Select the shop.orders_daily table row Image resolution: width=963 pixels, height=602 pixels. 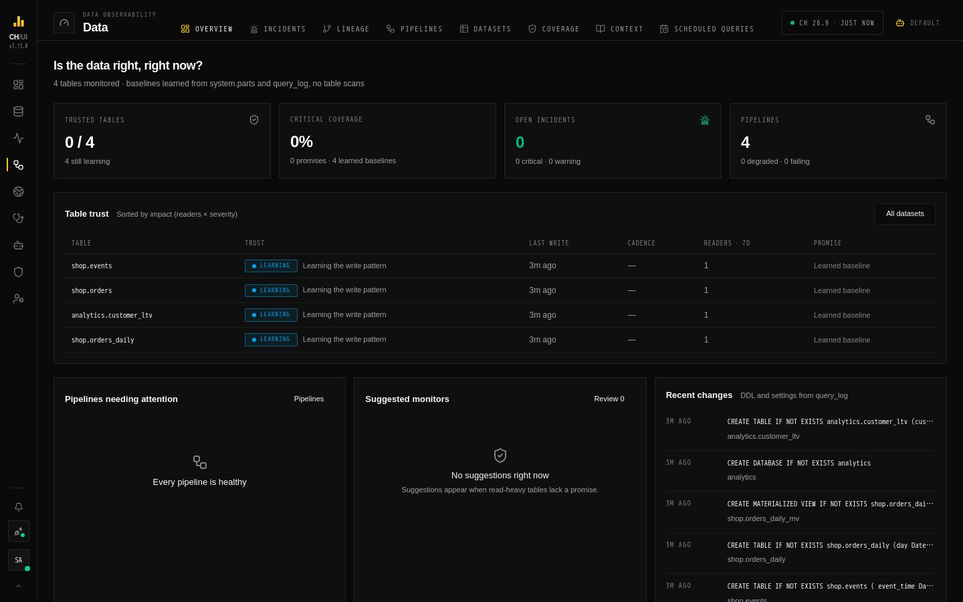(500, 340)
